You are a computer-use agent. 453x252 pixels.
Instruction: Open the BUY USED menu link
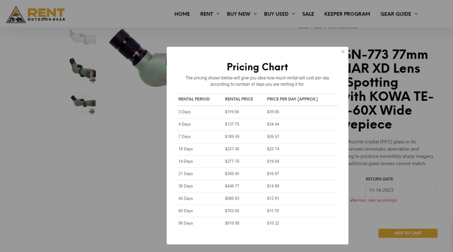coord(276,14)
